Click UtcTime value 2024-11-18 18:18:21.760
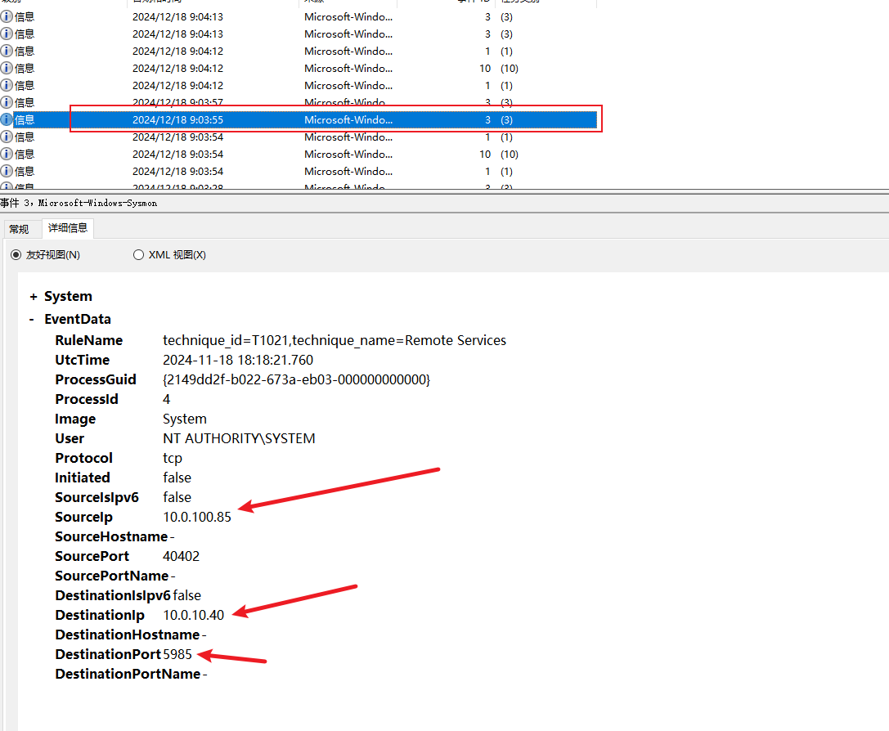The image size is (889, 731). coord(237,360)
